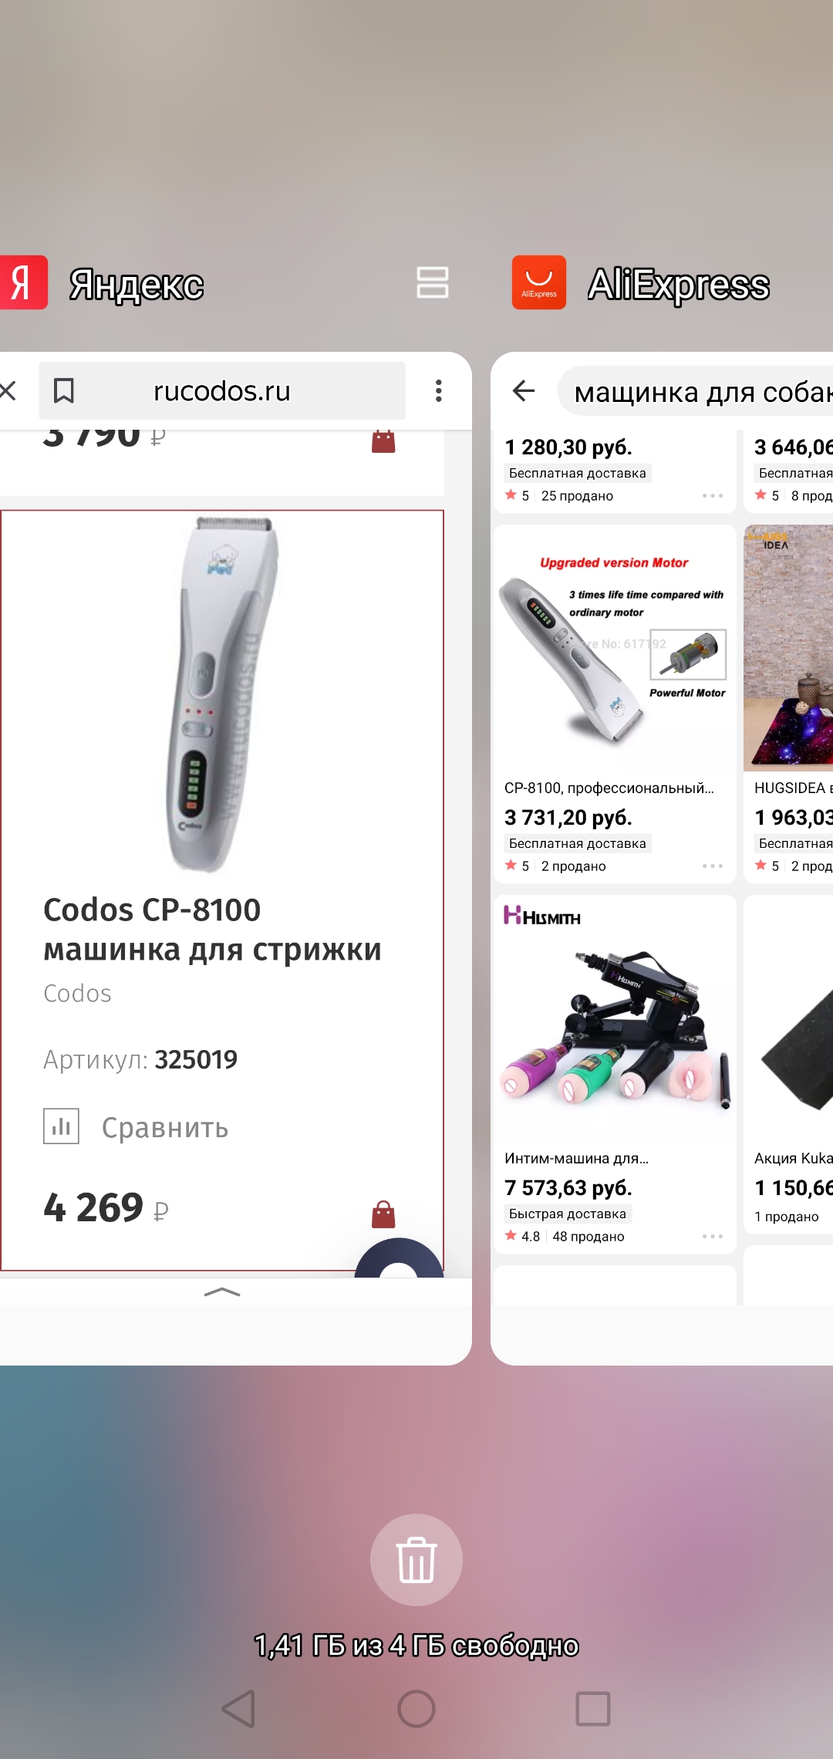This screenshot has height=1759, width=833.
Task: Tap the Android Home navigation button
Action: [x=416, y=1709]
